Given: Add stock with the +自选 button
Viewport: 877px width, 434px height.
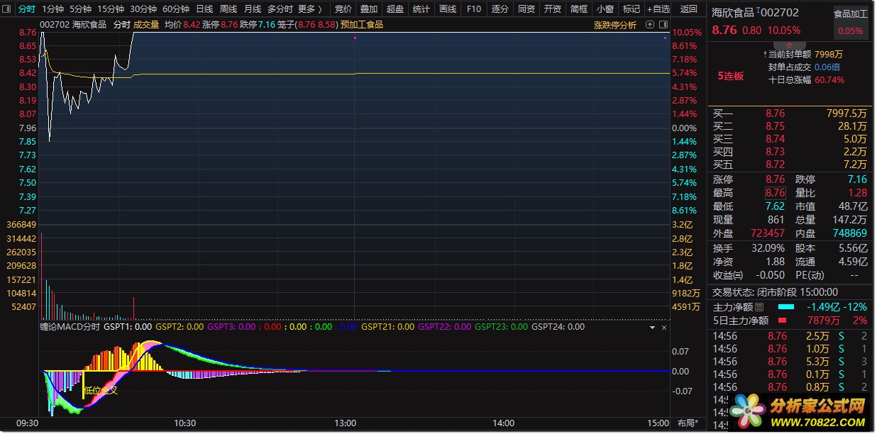Looking at the screenshot, I should click(657, 9).
